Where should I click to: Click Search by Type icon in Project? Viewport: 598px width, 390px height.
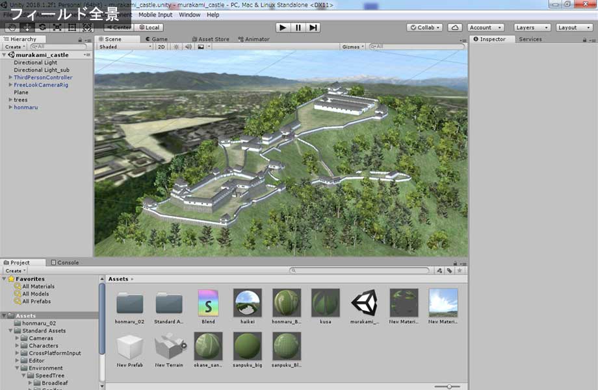tap(440, 271)
